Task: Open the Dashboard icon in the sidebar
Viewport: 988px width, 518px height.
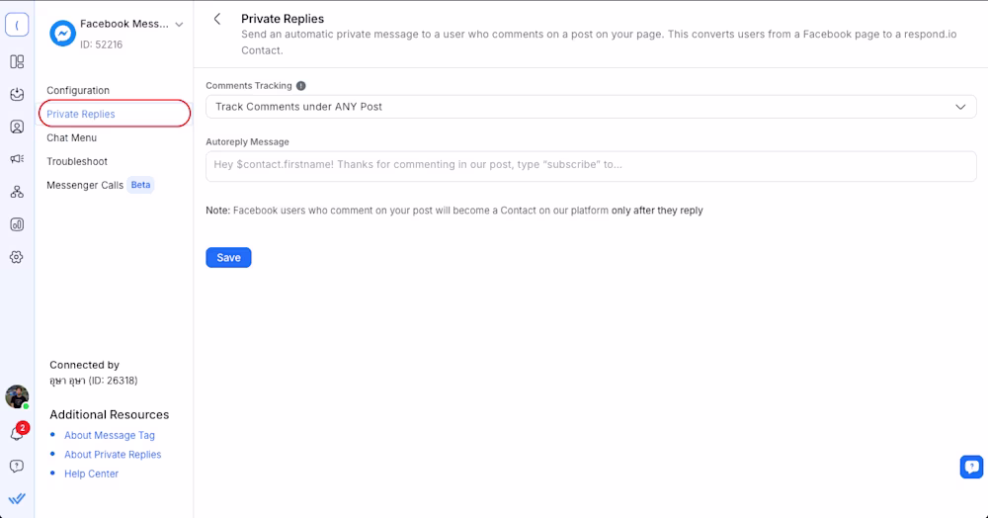Action: [x=17, y=61]
